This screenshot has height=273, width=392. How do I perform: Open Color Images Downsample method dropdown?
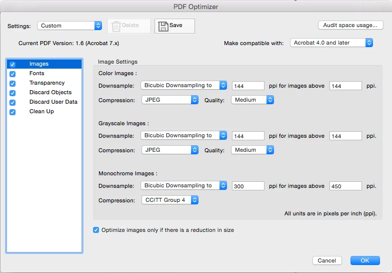point(184,85)
